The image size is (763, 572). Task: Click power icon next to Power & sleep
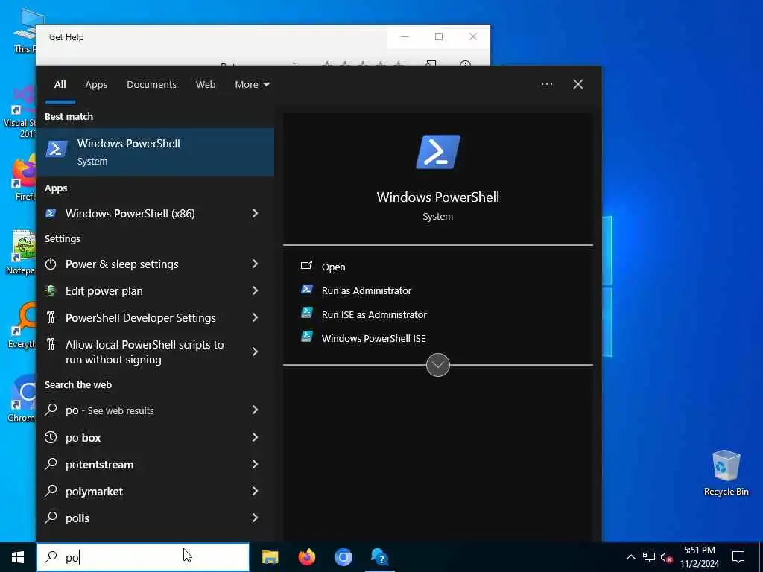pos(51,264)
